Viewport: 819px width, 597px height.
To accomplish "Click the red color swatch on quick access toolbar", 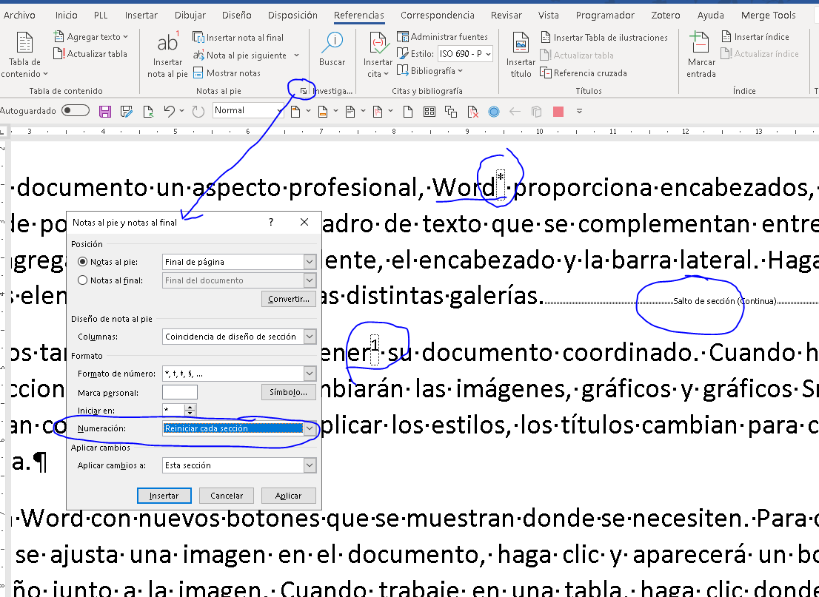I will pyautogui.click(x=557, y=110).
